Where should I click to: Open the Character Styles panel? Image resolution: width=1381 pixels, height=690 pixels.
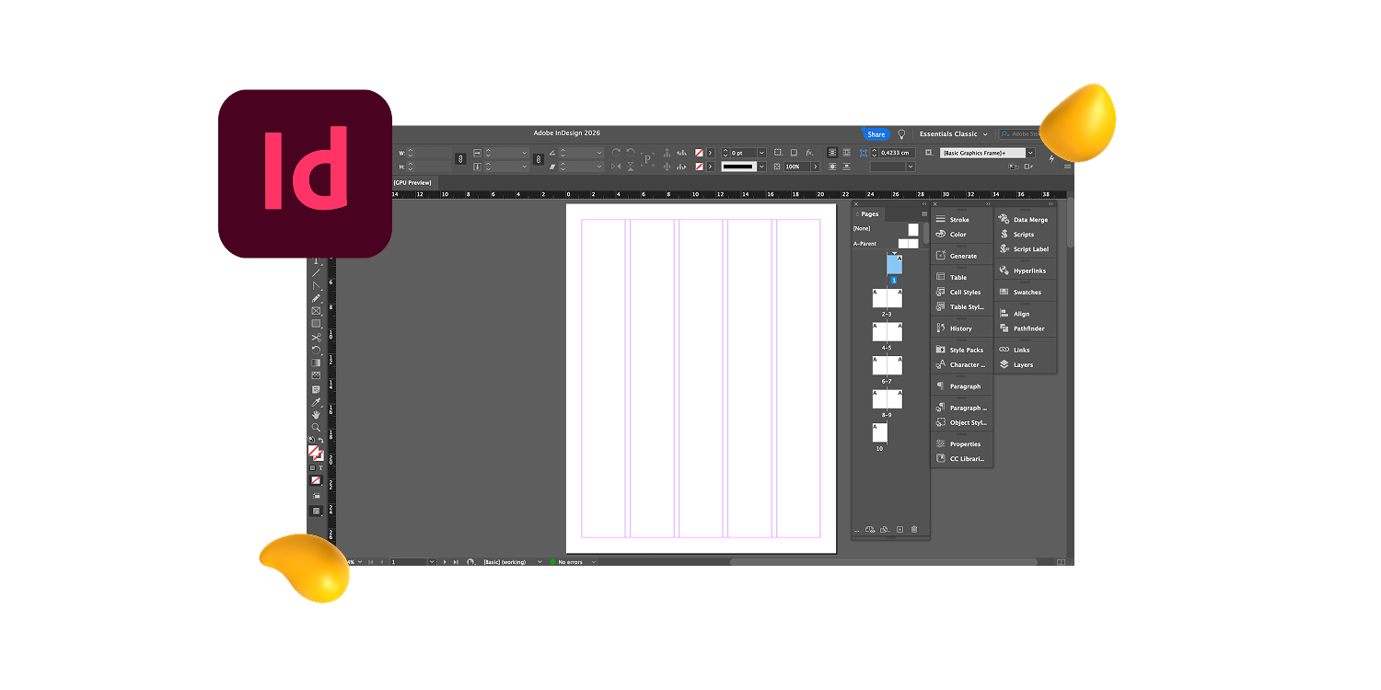click(x=961, y=364)
